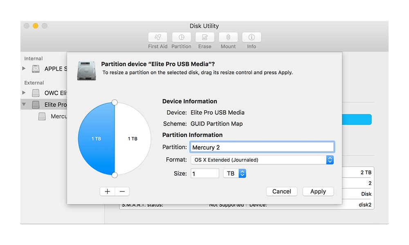Select the blue 1 TB partition slice
409x245 pixels.
tap(96, 139)
